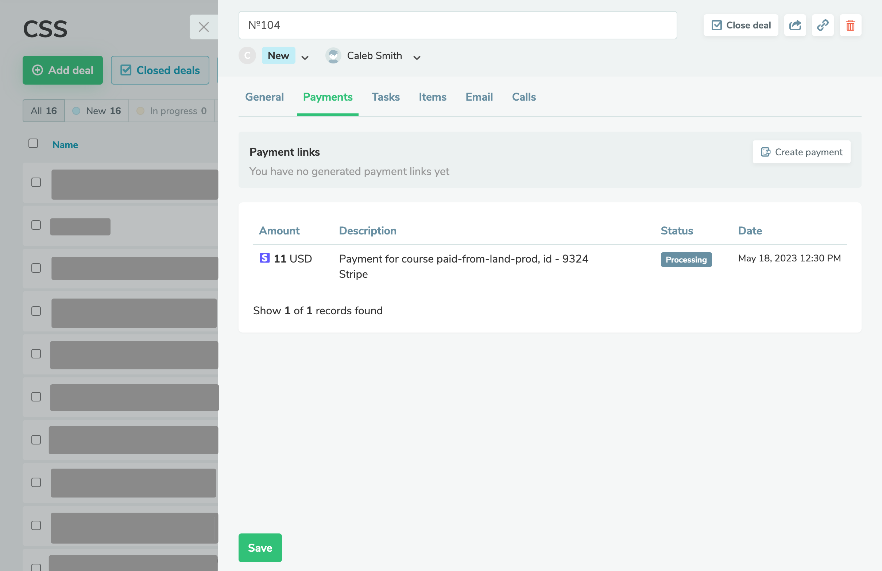Click the checkmark icon on Closed deals
This screenshot has width=882, height=571.
coord(126,70)
